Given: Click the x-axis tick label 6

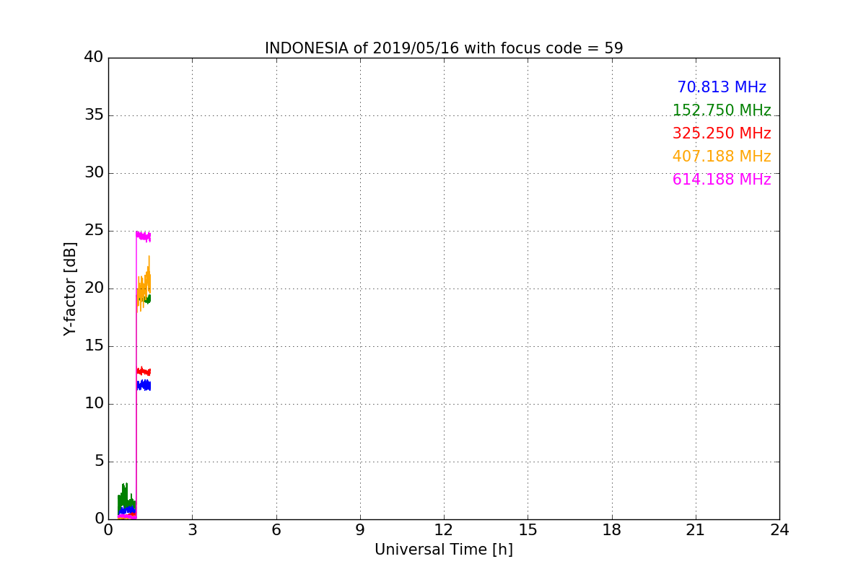Looking at the screenshot, I should coord(276,530).
